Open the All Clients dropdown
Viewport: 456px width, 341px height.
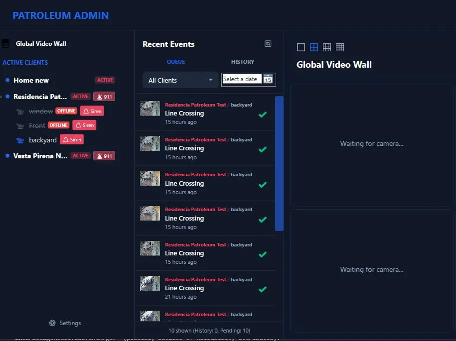coord(180,80)
